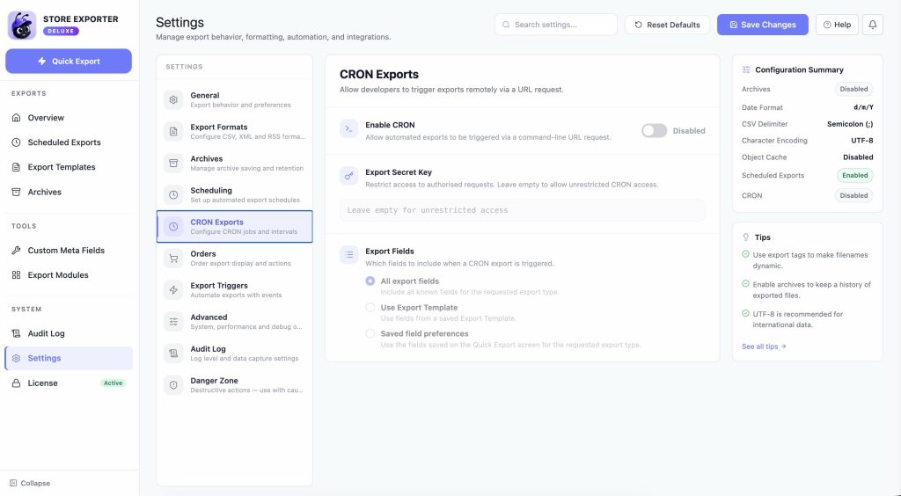901x496 pixels.
Task: Switch to the Scheduling settings tab
Action: coord(234,194)
